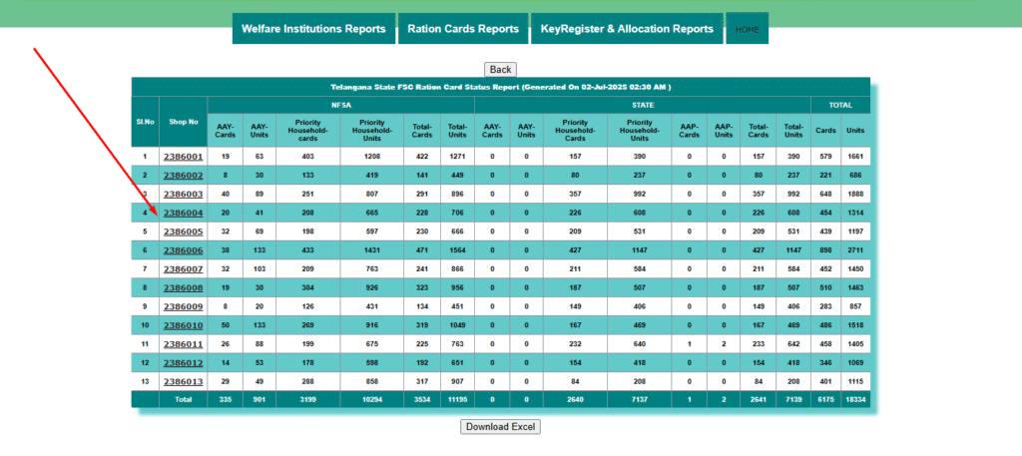
Task: Select units value 1450 for shop 2386007
Action: 855,269
